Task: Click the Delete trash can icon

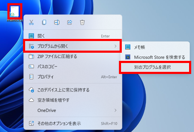Action: (82, 22)
